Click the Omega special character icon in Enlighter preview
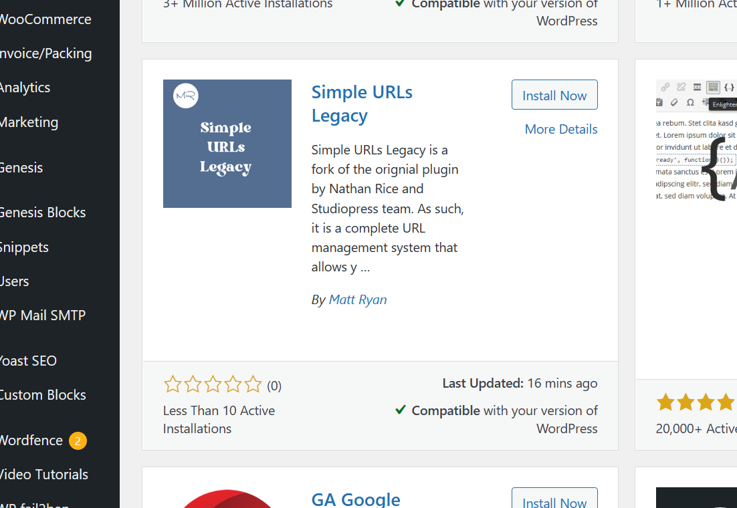The image size is (737, 508). pos(691,102)
